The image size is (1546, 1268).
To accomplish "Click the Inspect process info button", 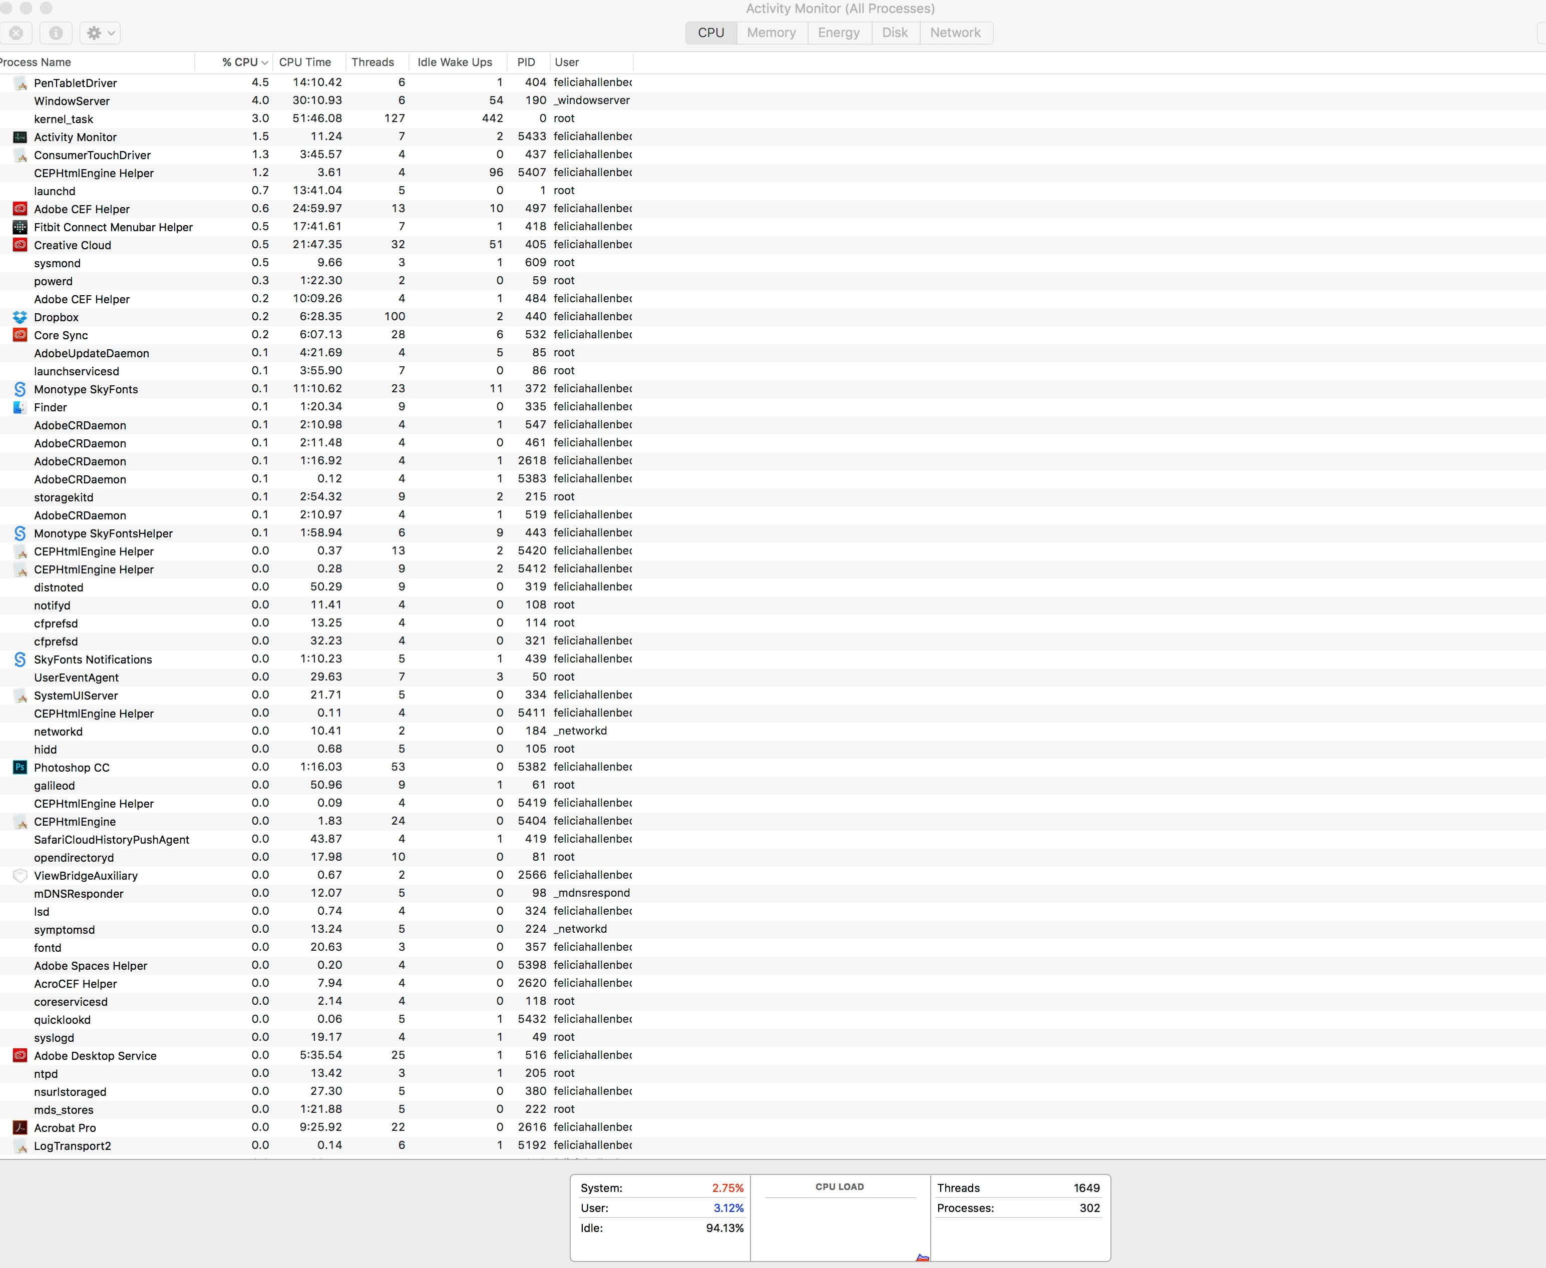I will [56, 33].
